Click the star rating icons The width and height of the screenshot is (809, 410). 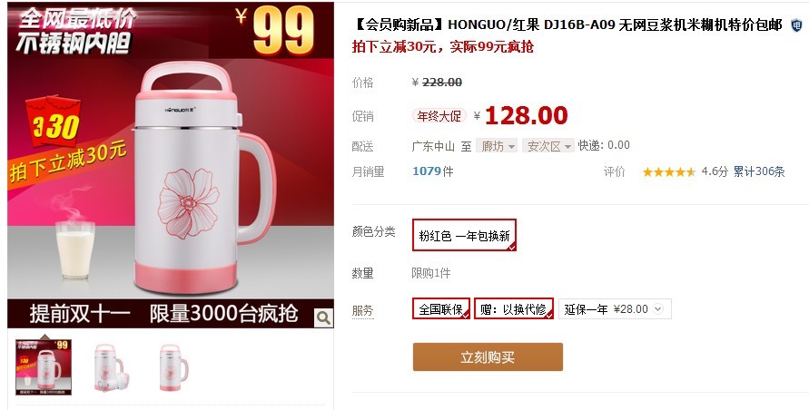point(668,171)
